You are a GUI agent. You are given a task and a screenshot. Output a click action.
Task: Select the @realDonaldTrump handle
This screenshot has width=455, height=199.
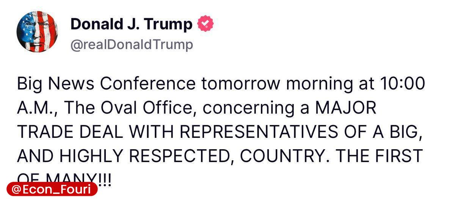pos(132,45)
